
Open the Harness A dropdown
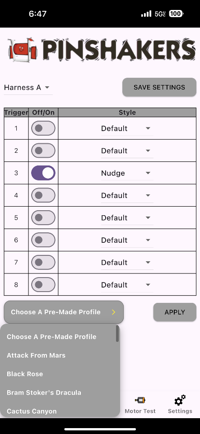(x=28, y=87)
